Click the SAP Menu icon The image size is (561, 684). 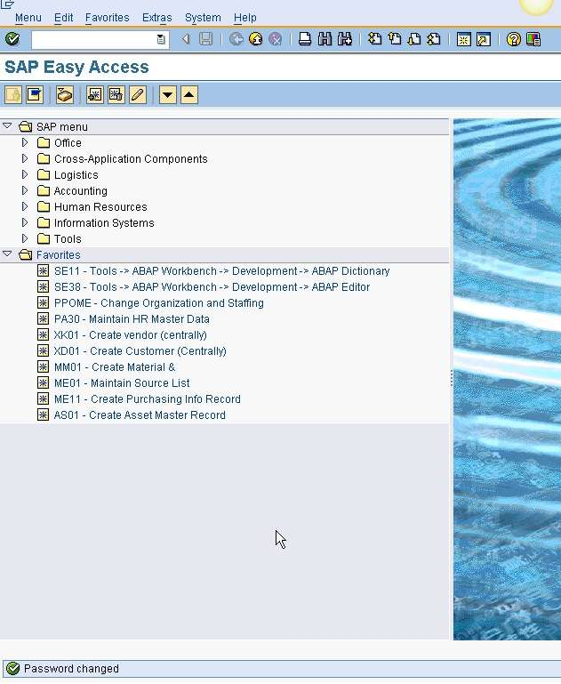click(35, 94)
